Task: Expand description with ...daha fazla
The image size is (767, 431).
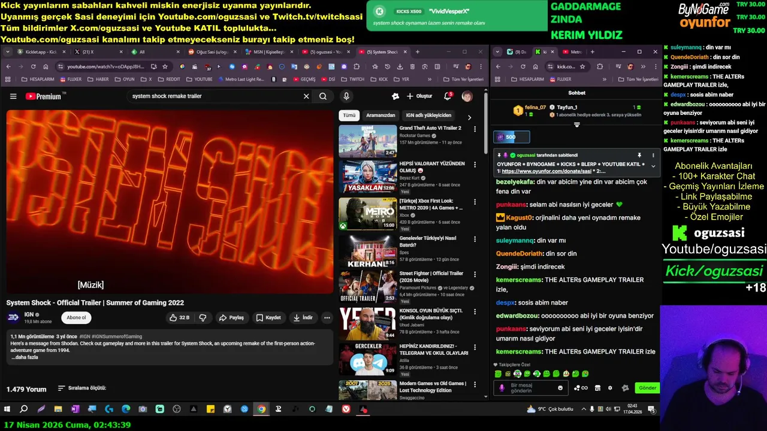Action: [x=25, y=357]
